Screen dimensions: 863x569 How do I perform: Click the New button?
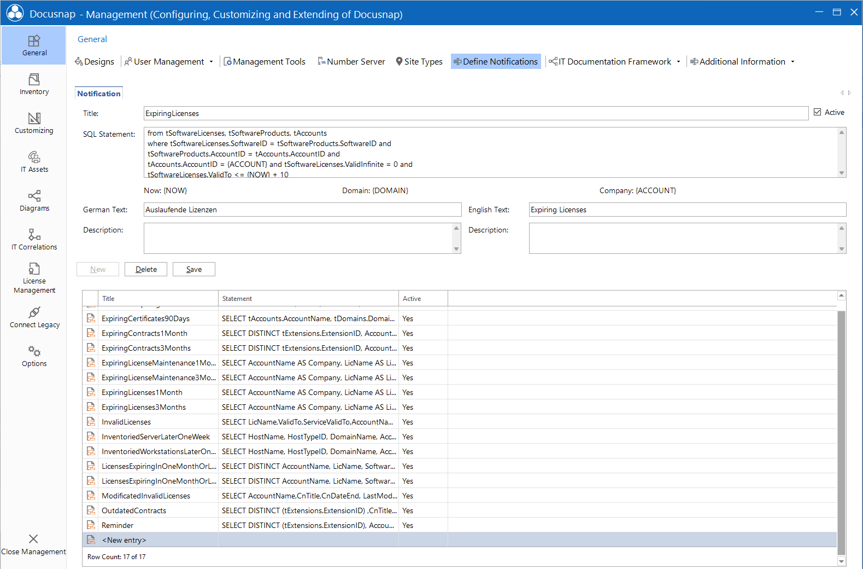coord(98,269)
